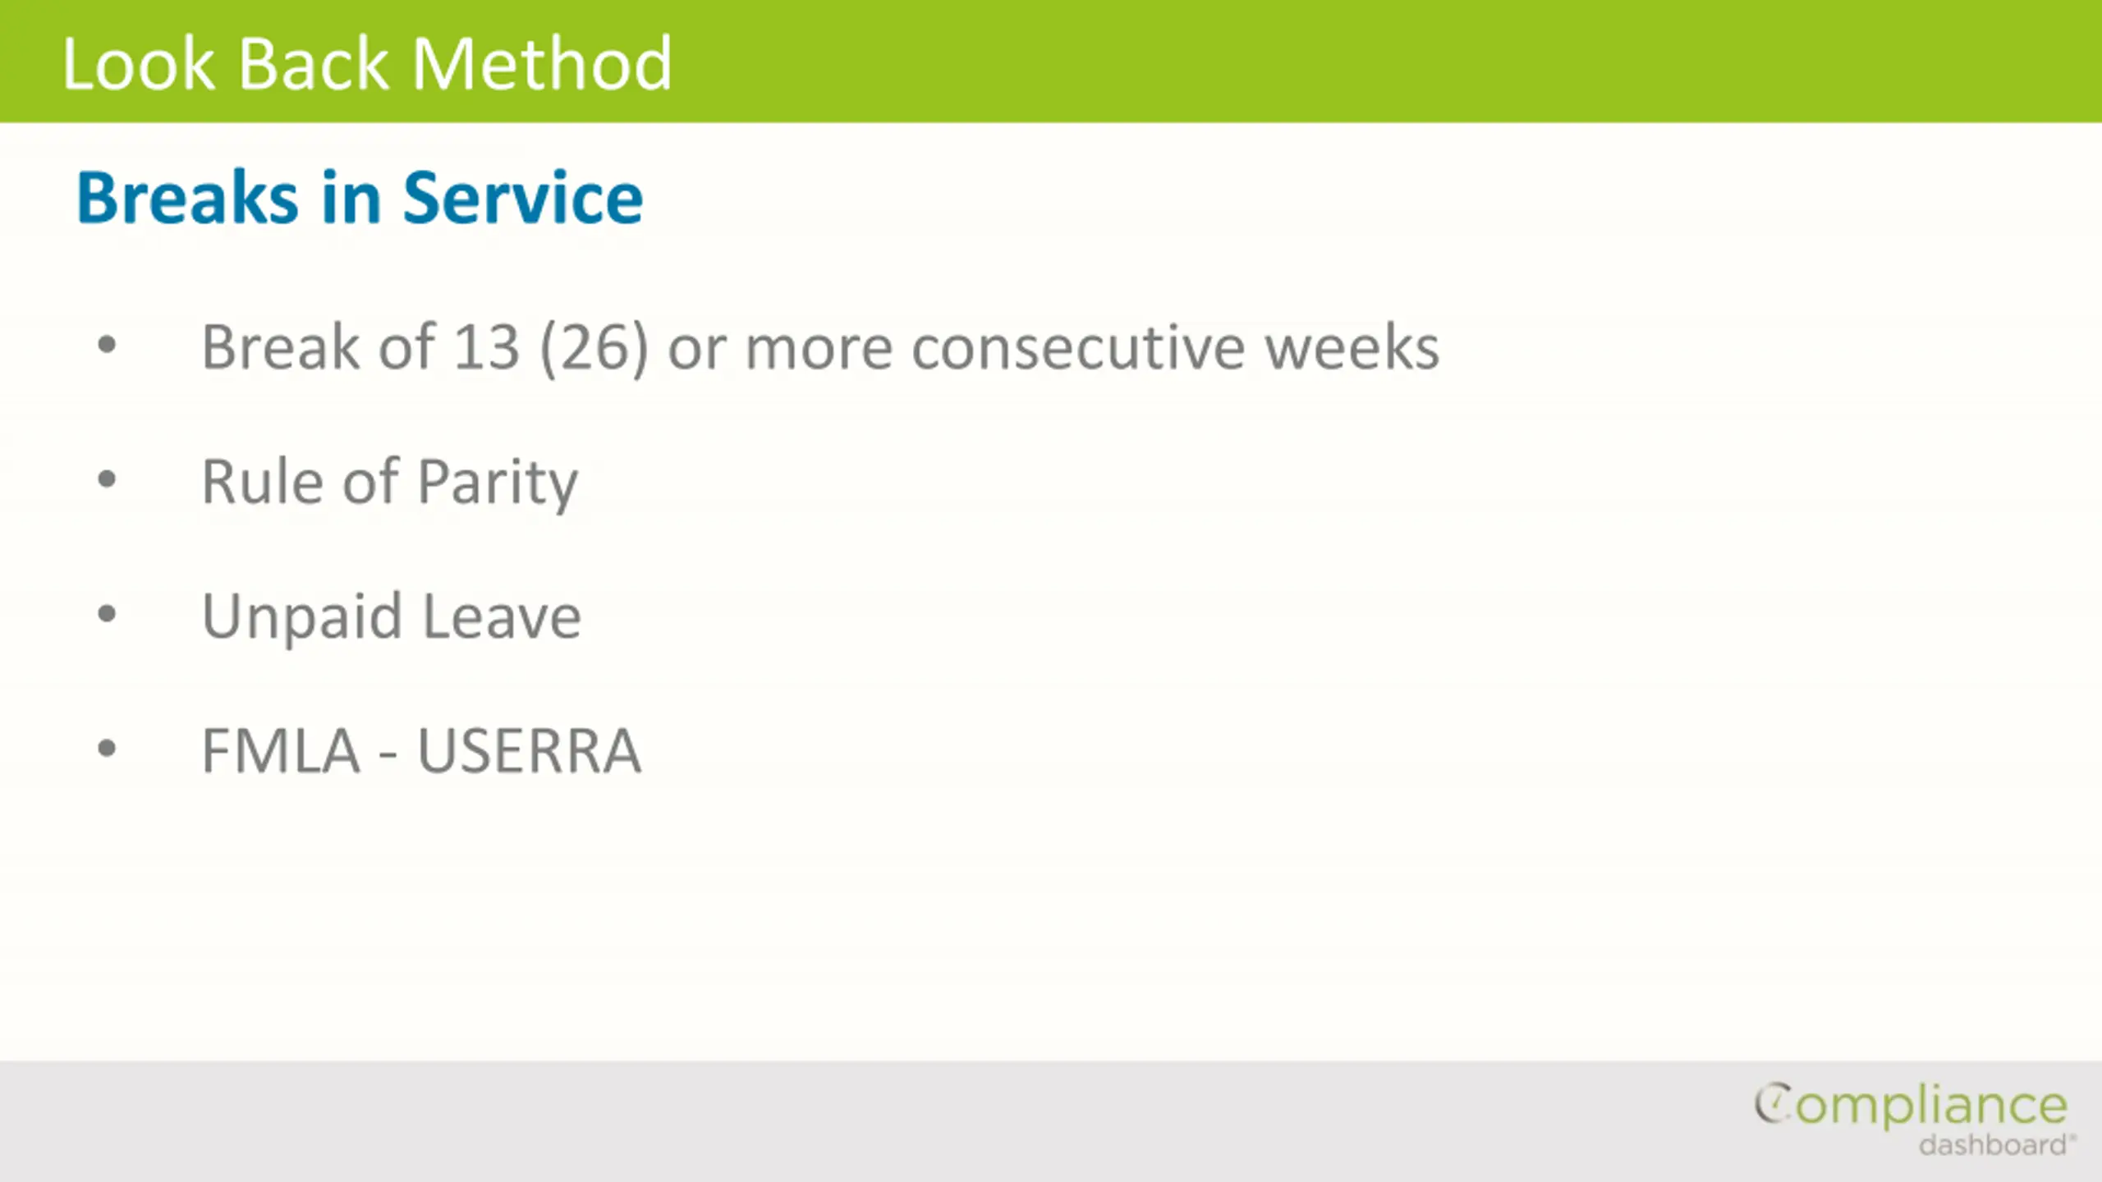The image size is (2102, 1182).
Task: Click the number 13 in the first bullet
Action: pos(487,347)
